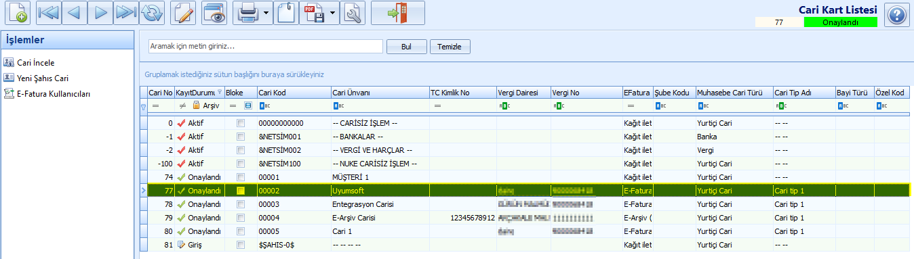Go to the previous record
Viewport: 914px width, 259px height.
74,14
